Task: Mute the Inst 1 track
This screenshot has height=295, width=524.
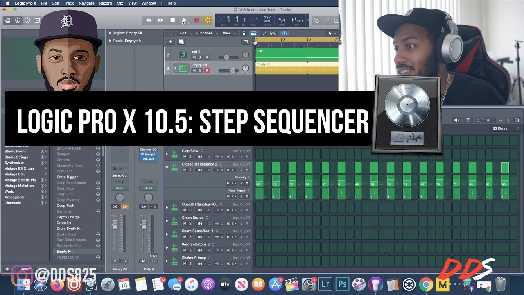Action: [x=194, y=57]
